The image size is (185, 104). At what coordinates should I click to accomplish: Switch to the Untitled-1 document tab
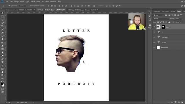[51, 10]
